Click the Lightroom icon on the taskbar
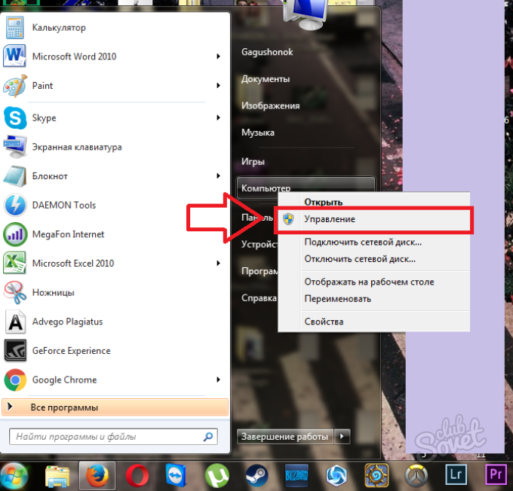The height and width of the screenshot is (491, 513). click(456, 475)
